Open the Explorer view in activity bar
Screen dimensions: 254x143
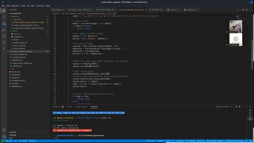pyautogui.click(x=4, y=11)
